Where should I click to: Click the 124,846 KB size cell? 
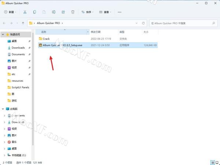click(150, 45)
